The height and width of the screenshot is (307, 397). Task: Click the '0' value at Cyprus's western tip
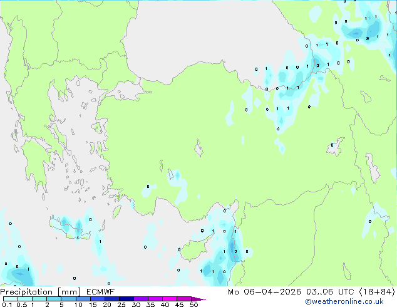click(x=179, y=249)
